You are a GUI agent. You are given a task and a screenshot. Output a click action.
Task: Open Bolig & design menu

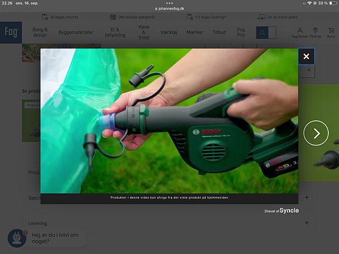point(40,32)
